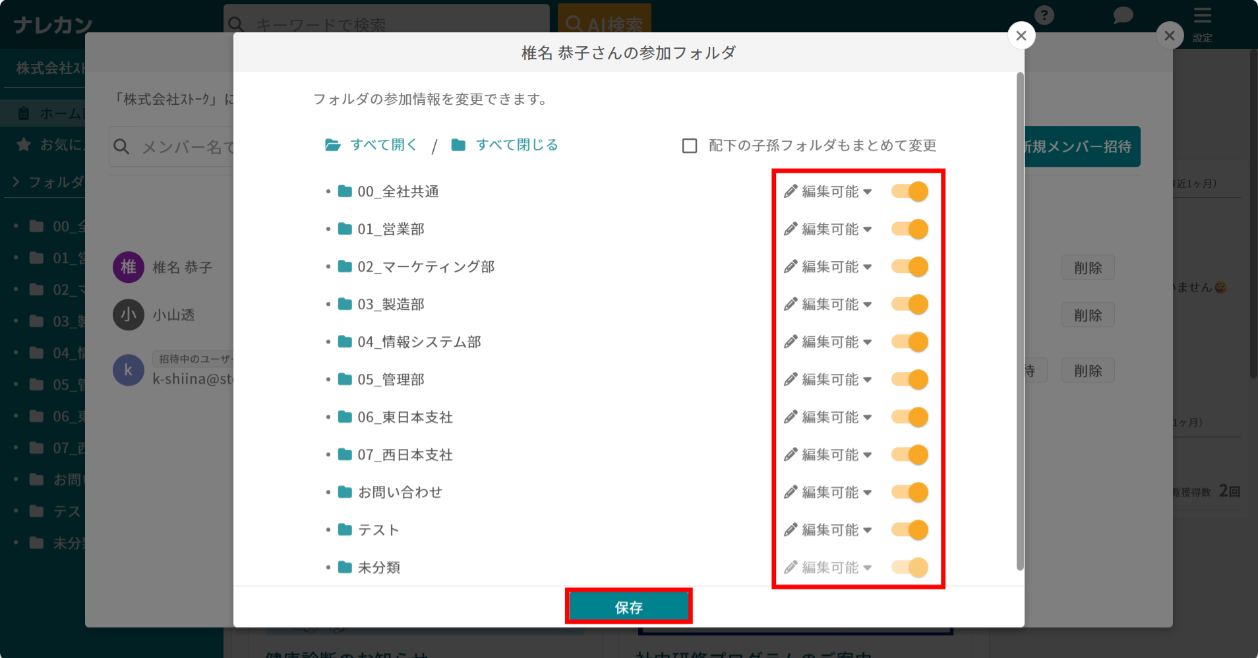The height and width of the screenshot is (658, 1258).
Task: Click the star favorites icon in the sidebar
Action: [x=24, y=144]
